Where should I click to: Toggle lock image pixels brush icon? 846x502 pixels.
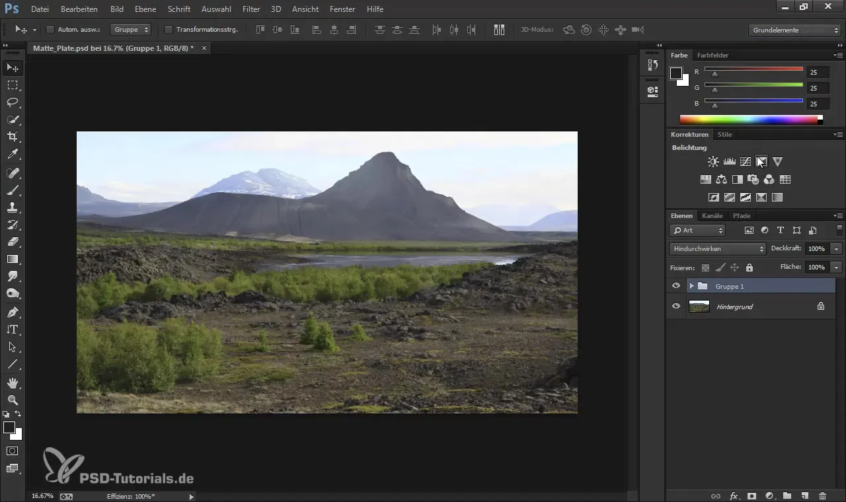point(720,268)
